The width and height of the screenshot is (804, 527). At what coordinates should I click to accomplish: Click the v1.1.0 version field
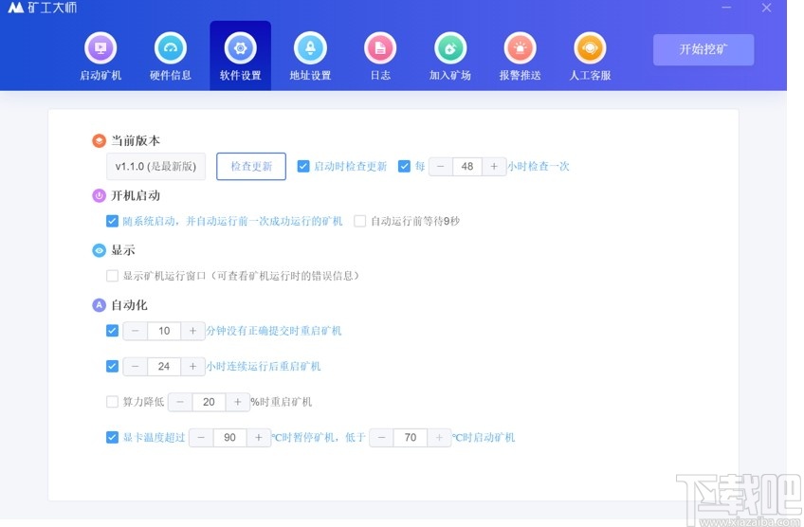155,166
